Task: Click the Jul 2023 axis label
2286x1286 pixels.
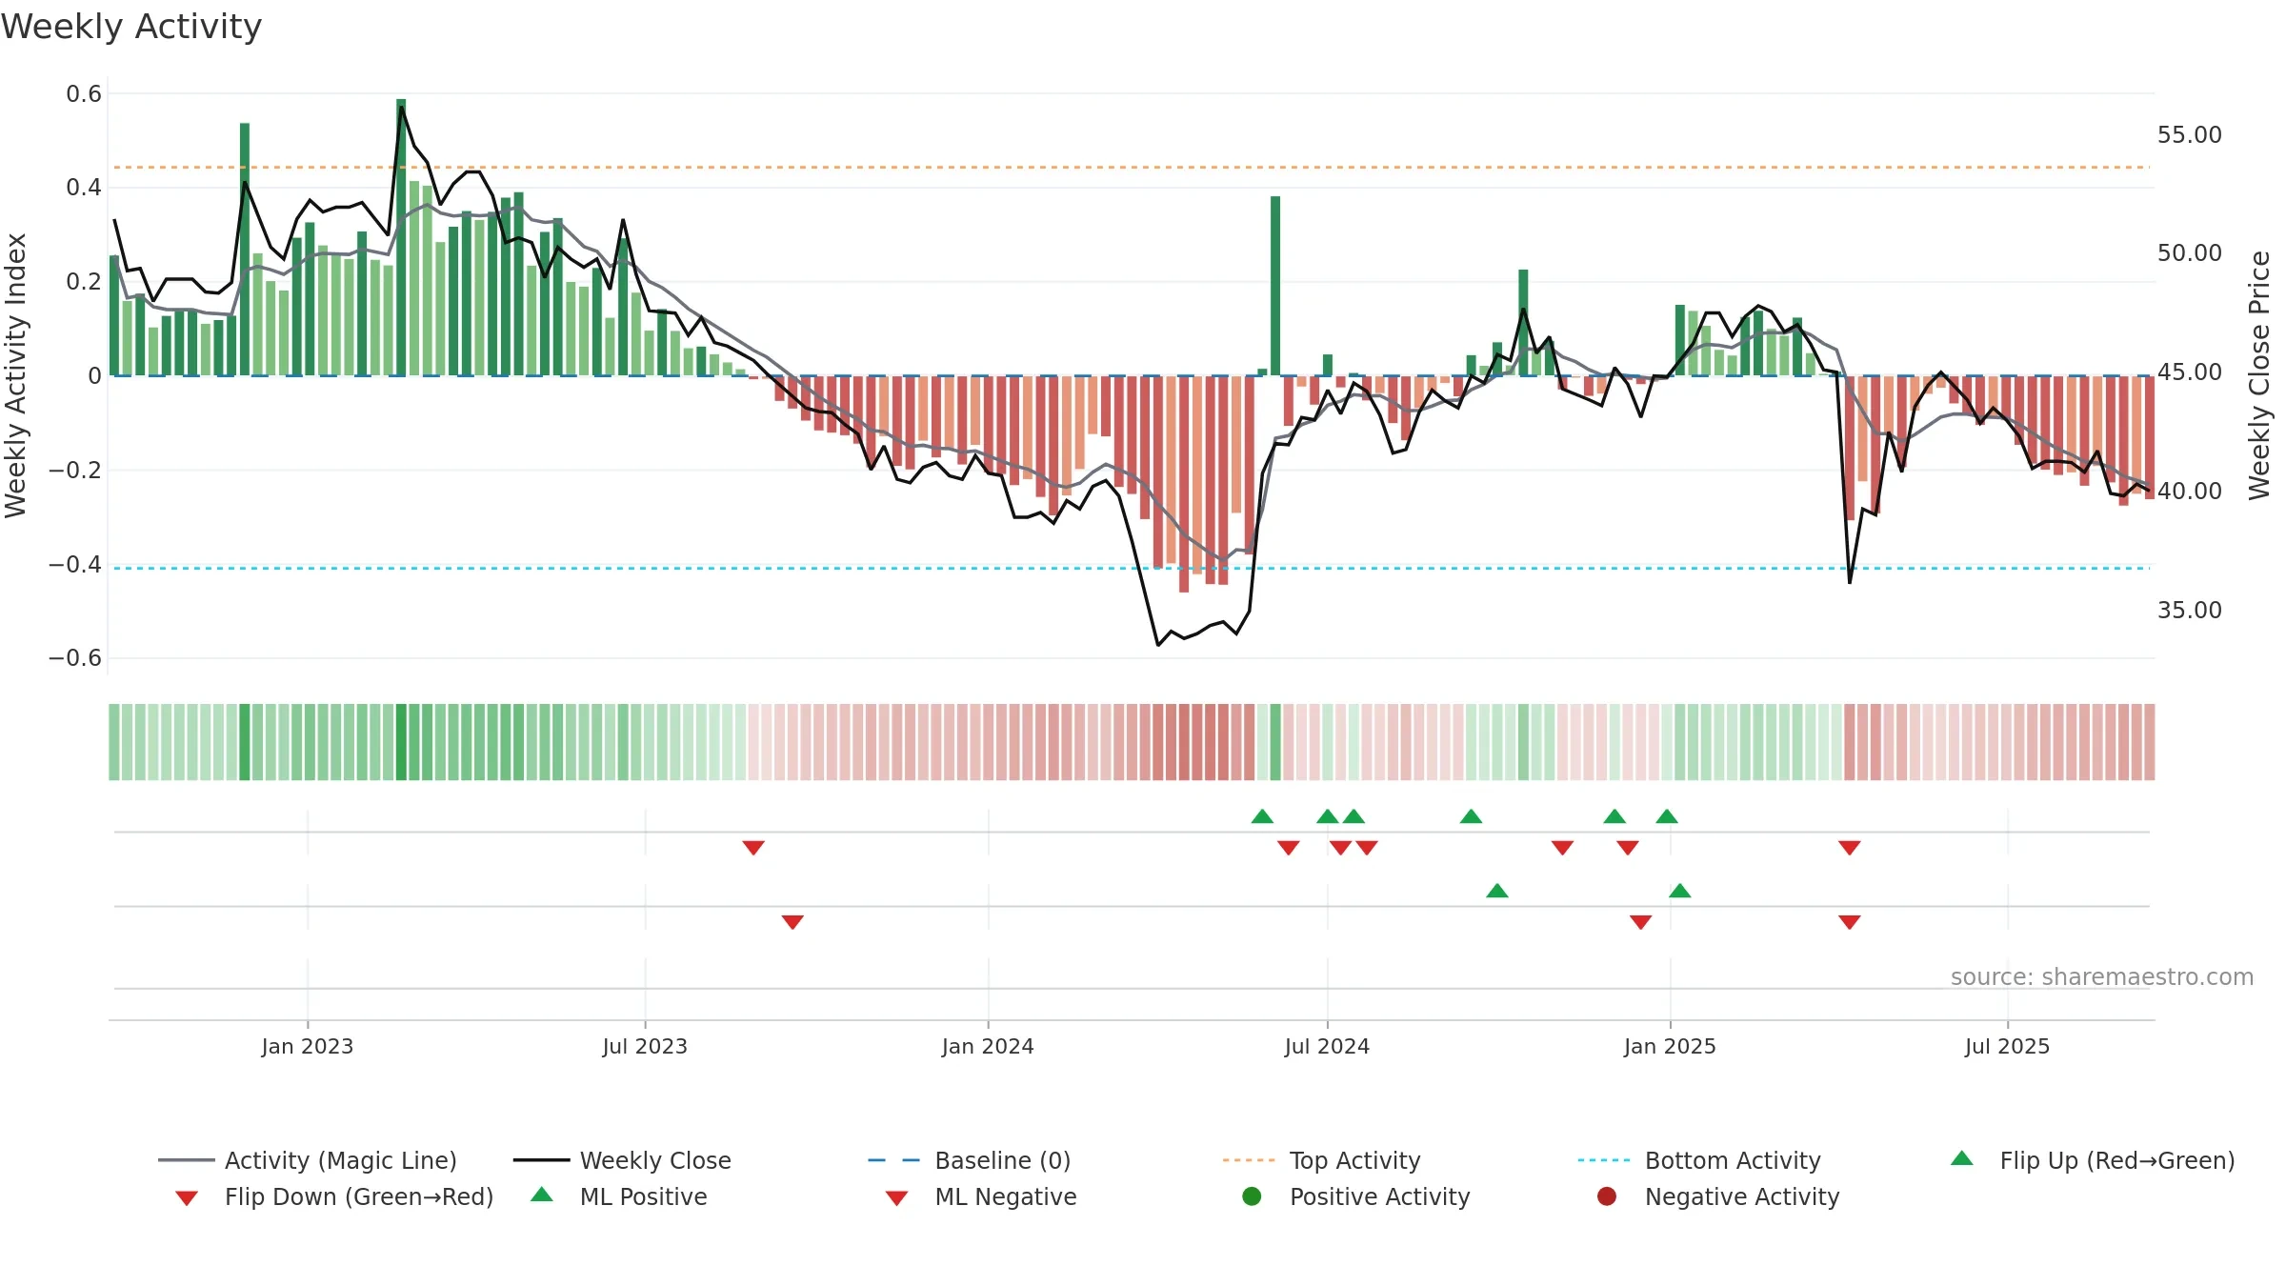Action: pyautogui.click(x=645, y=1046)
